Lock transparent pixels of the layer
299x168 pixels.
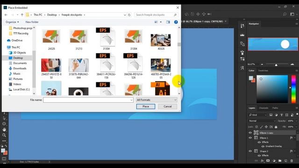(256, 126)
